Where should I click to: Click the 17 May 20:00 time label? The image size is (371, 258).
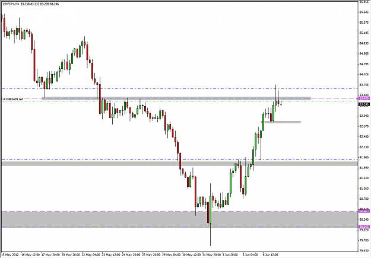(50, 255)
